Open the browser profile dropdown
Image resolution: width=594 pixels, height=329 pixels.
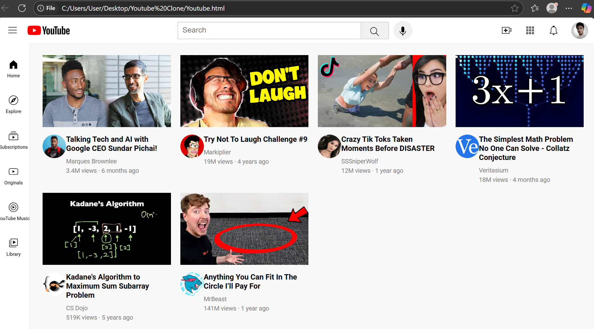pos(552,8)
